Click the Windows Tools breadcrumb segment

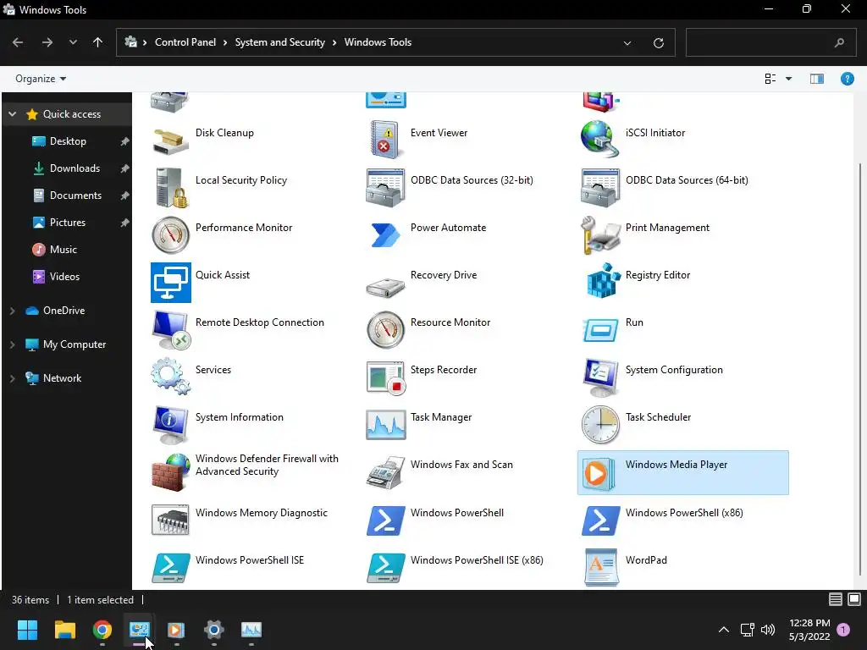(378, 42)
